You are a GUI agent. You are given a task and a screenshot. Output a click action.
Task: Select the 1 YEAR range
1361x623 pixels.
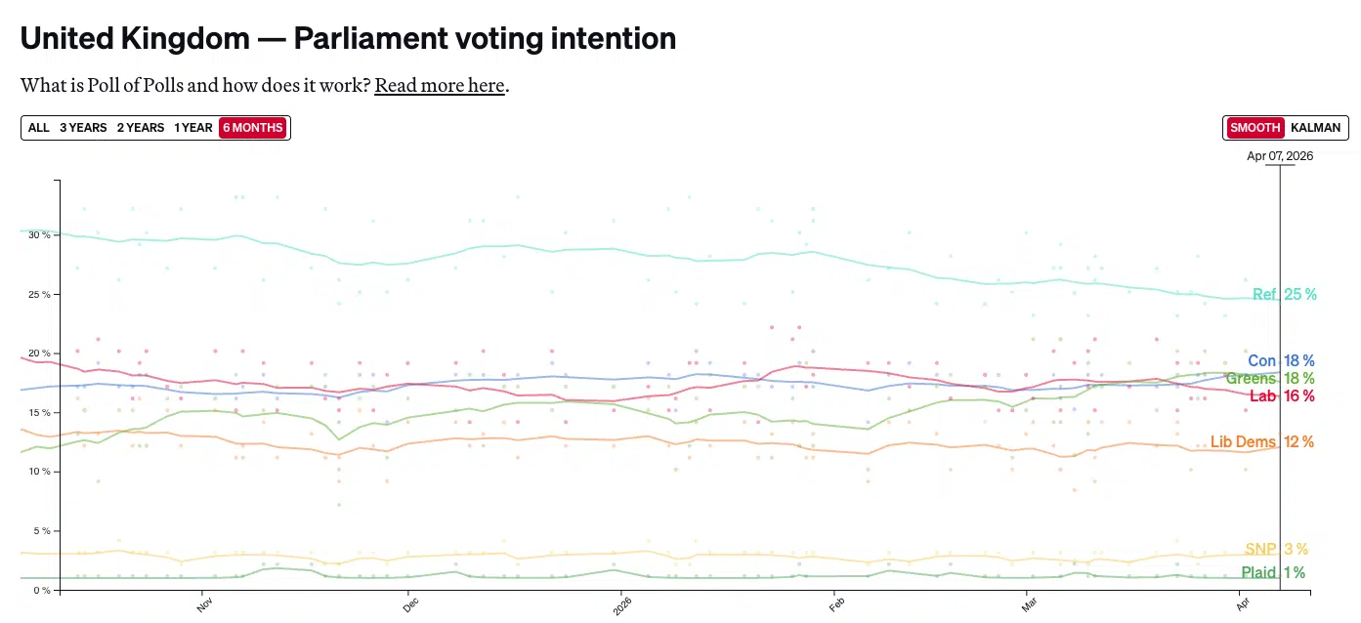pyautogui.click(x=193, y=127)
